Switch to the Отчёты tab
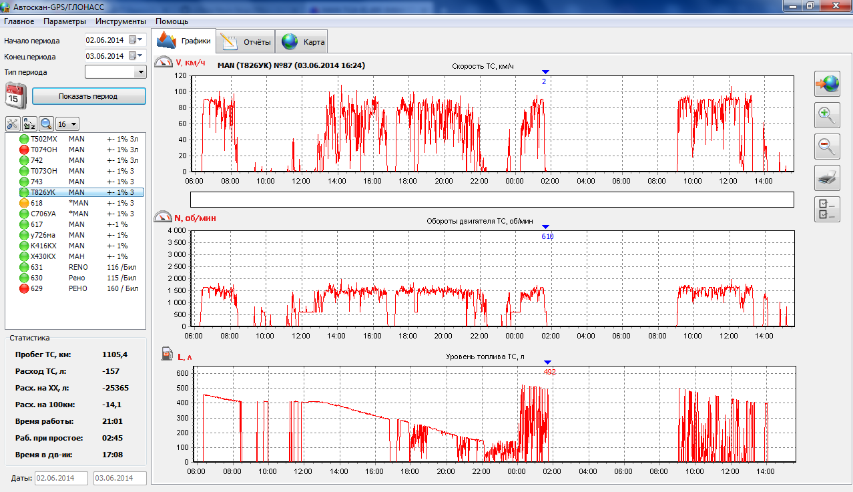853x492 pixels. pyautogui.click(x=247, y=42)
